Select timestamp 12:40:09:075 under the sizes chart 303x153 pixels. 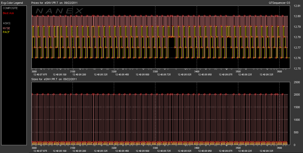226,151
